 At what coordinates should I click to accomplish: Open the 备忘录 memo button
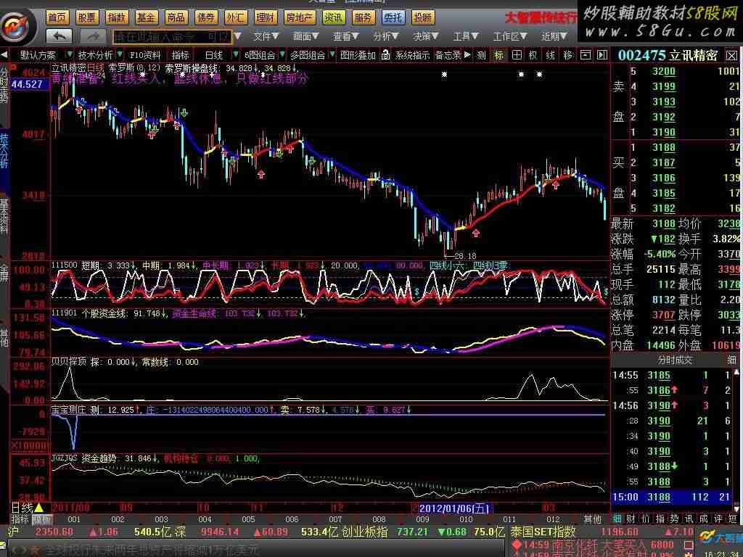point(448,55)
